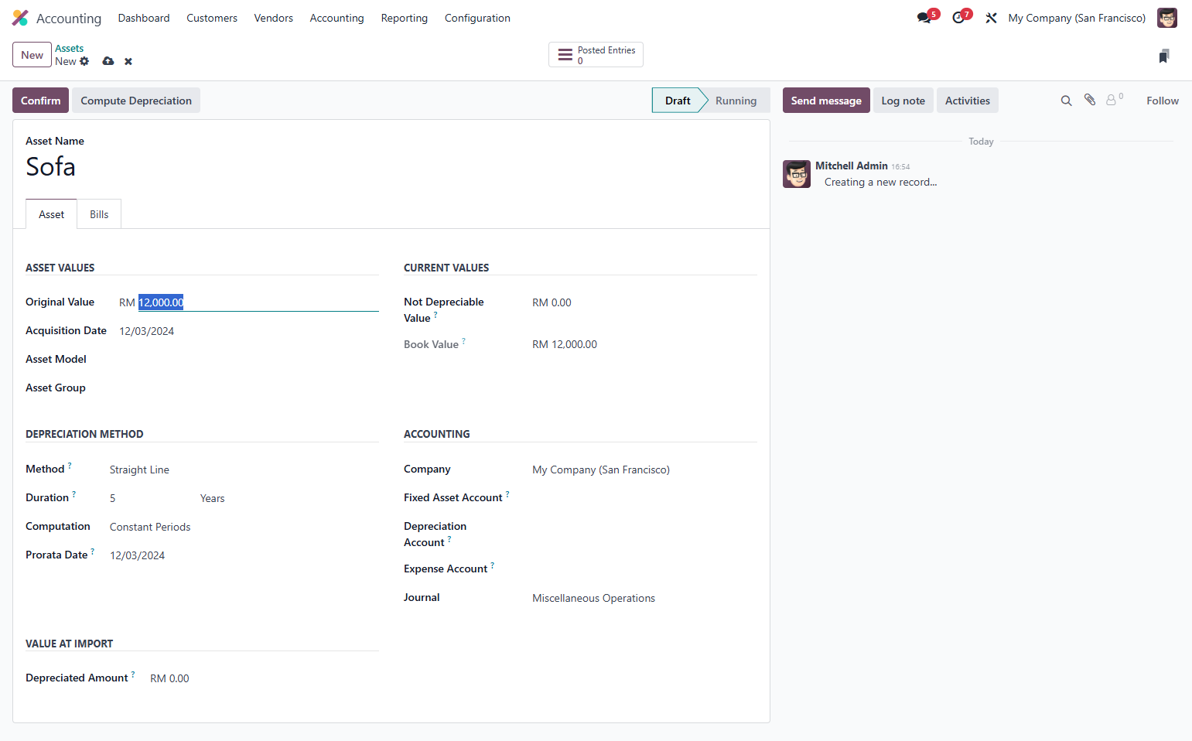Search messages with the magnifier icon

[x=1066, y=101]
